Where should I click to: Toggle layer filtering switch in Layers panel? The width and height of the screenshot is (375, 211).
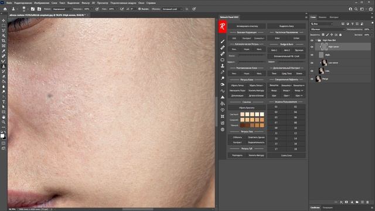pos(373,23)
